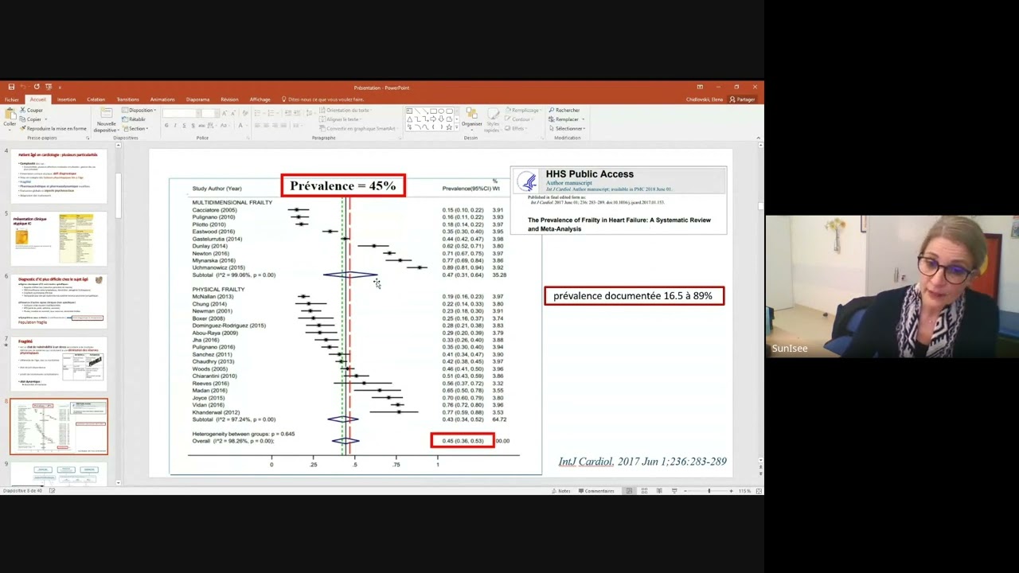Click the Nouvelle diapositive icon
The width and height of the screenshot is (1019, 573).
click(x=107, y=112)
